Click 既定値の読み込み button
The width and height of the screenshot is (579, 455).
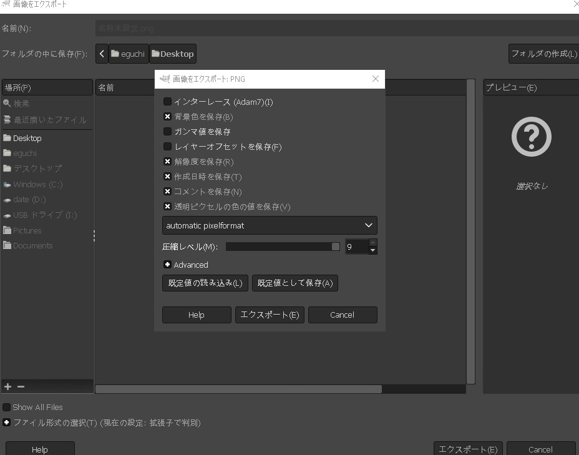click(x=205, y=283)
